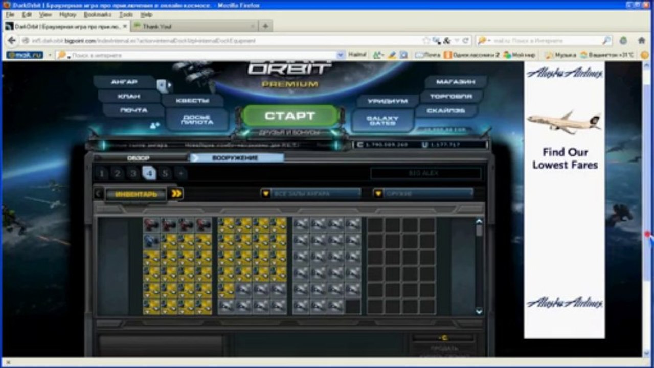Open the Tools menu
Image resolution: width=654 pixels, height=368 pixels.
[126, 15]
